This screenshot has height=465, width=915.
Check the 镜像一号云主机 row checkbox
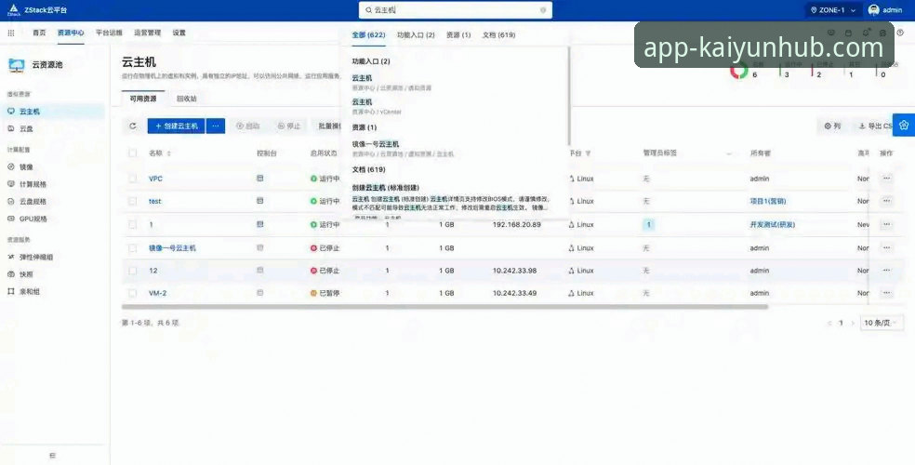[132, 248]
